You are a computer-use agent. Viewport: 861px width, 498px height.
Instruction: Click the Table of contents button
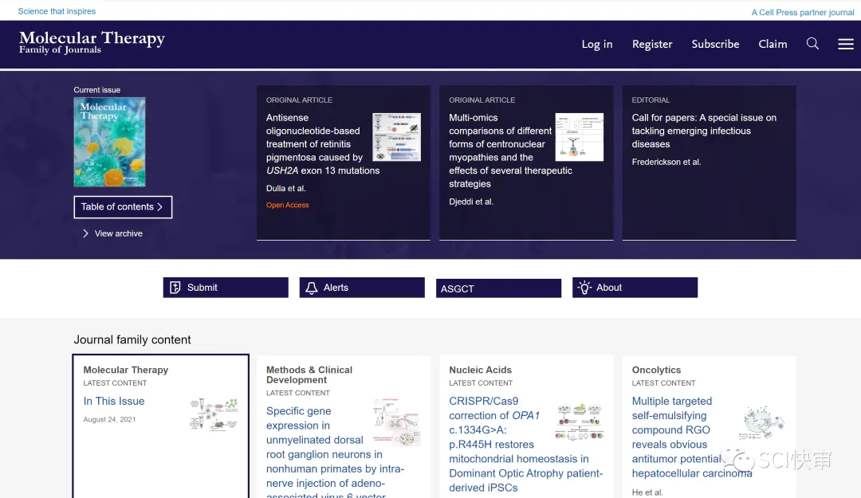123,207
